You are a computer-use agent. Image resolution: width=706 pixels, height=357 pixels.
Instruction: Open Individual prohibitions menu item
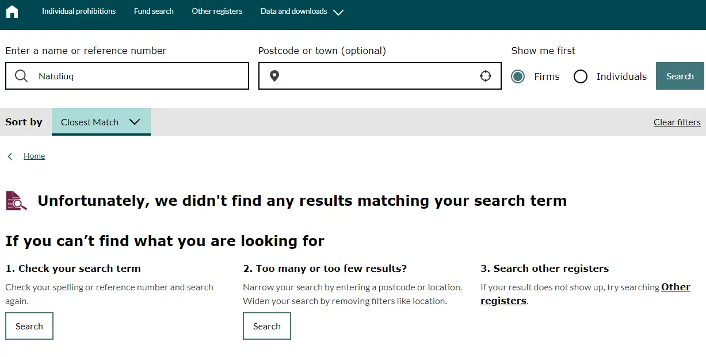(x=79, y=11)
